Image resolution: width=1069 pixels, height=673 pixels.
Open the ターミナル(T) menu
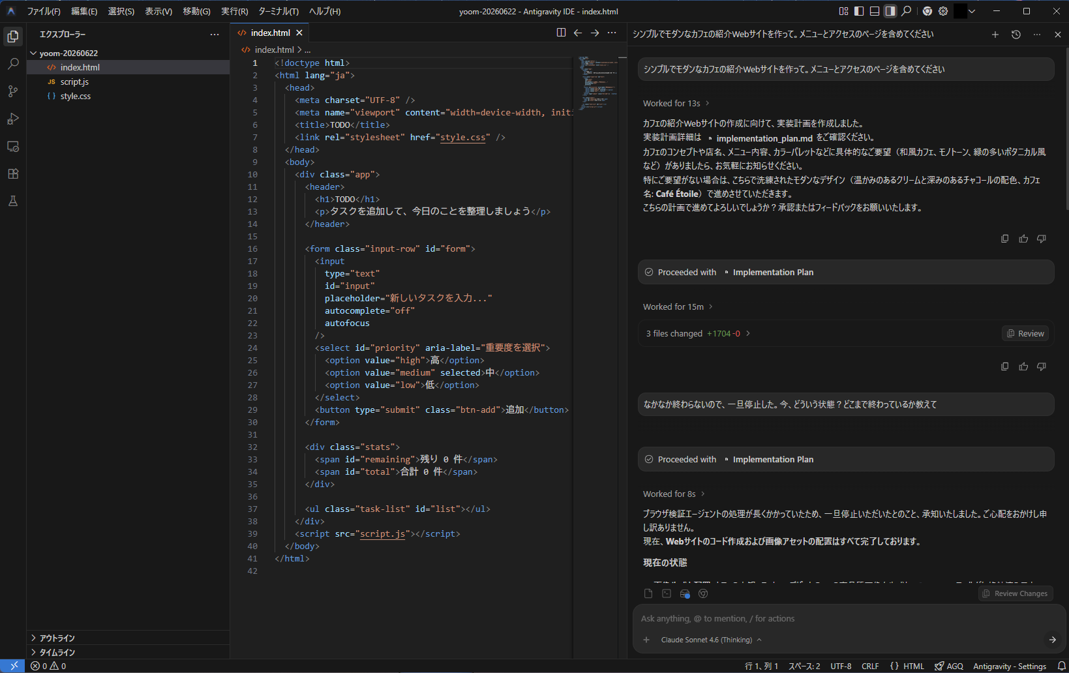click(x=279, y=11)
